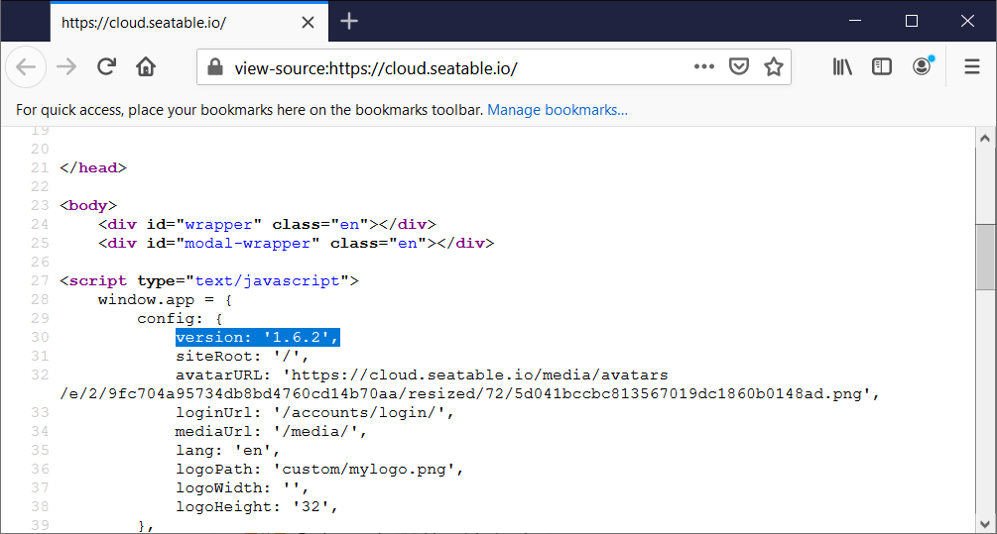
Task: Click the Back navigation arrow
Action: click(26, 67)
